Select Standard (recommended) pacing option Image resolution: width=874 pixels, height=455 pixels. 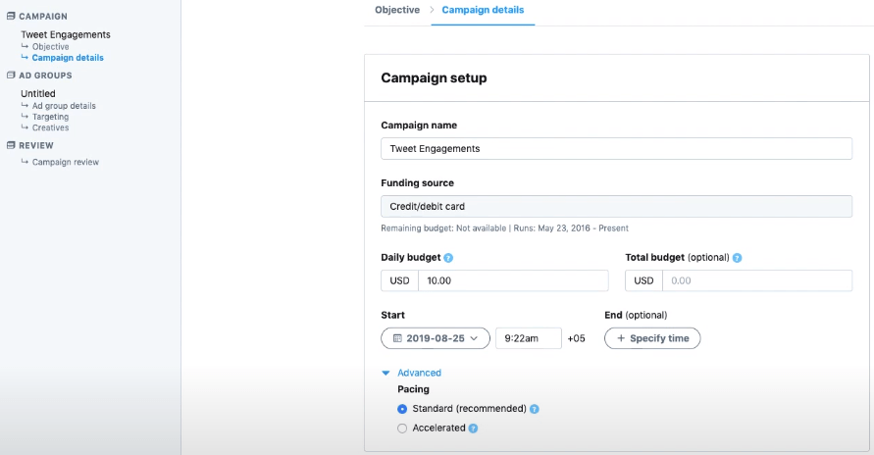point(402,409)
